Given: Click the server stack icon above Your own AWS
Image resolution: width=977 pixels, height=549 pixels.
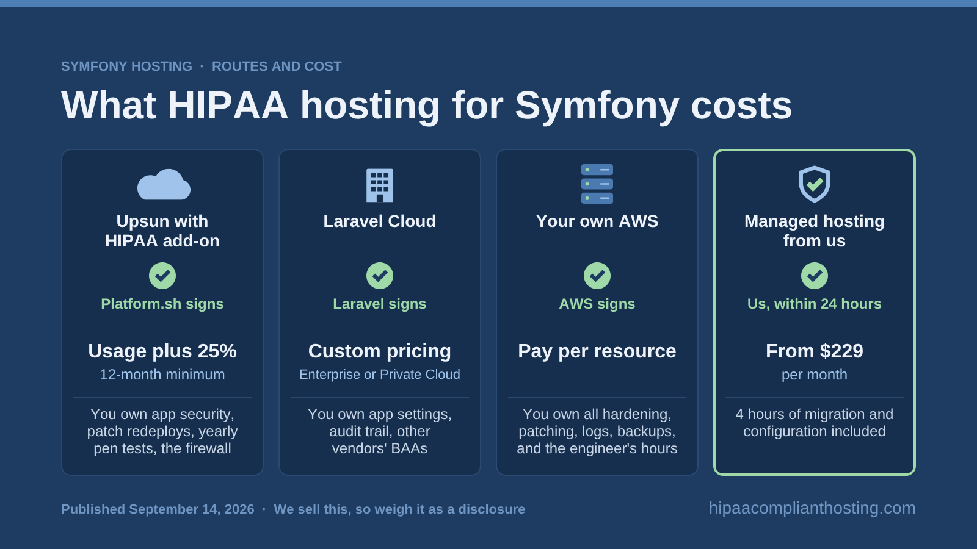Looking at the screenshot, I should 597,184.
